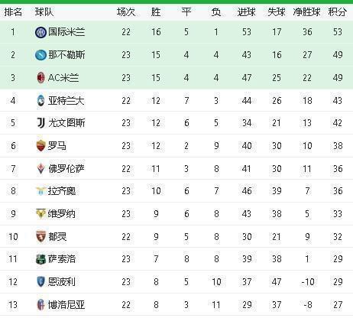353x318 pixels.
Task: Click the Roma club crest
Action: point(40,146)
